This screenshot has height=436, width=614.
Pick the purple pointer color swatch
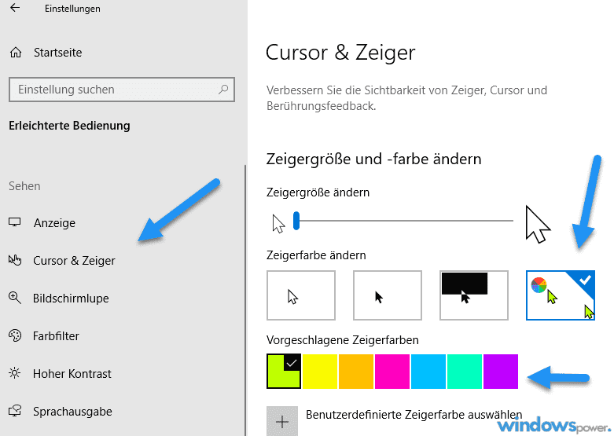500,371
